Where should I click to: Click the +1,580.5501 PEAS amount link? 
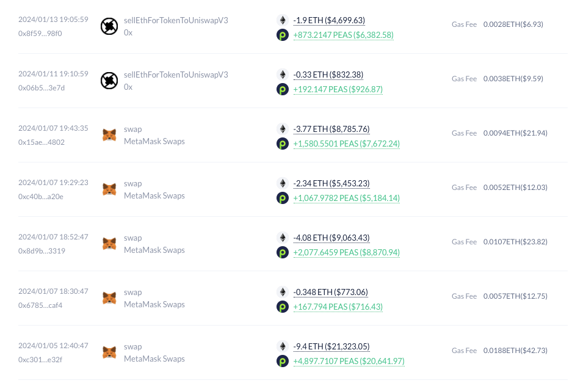click(347, 144)
